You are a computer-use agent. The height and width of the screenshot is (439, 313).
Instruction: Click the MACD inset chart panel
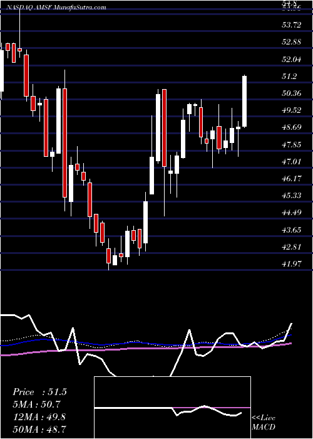click(172, 408)
